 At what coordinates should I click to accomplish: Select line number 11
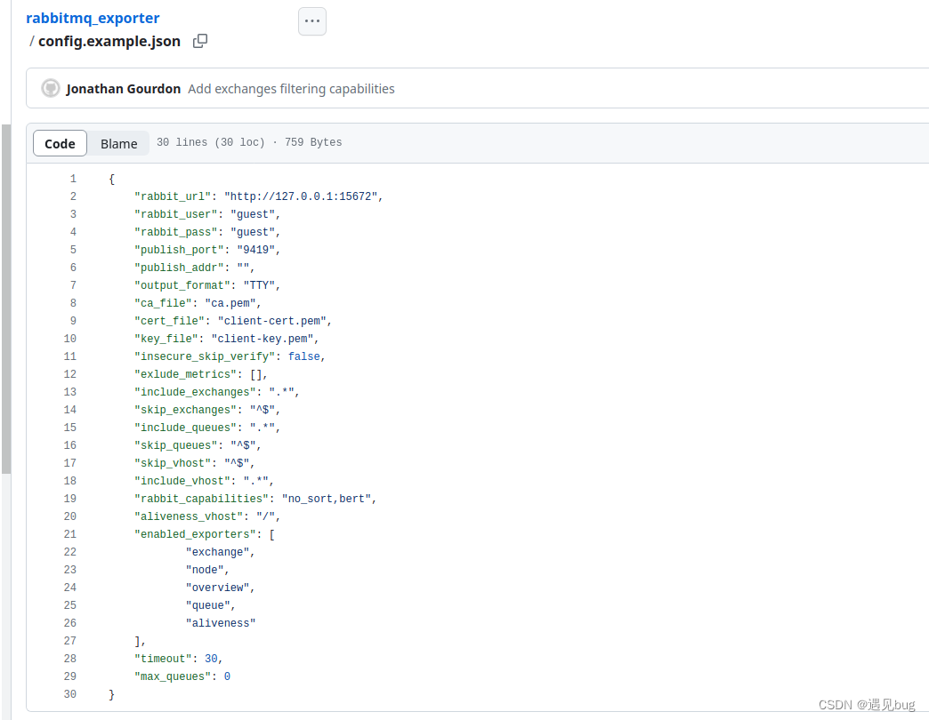(x=70, y=356)
